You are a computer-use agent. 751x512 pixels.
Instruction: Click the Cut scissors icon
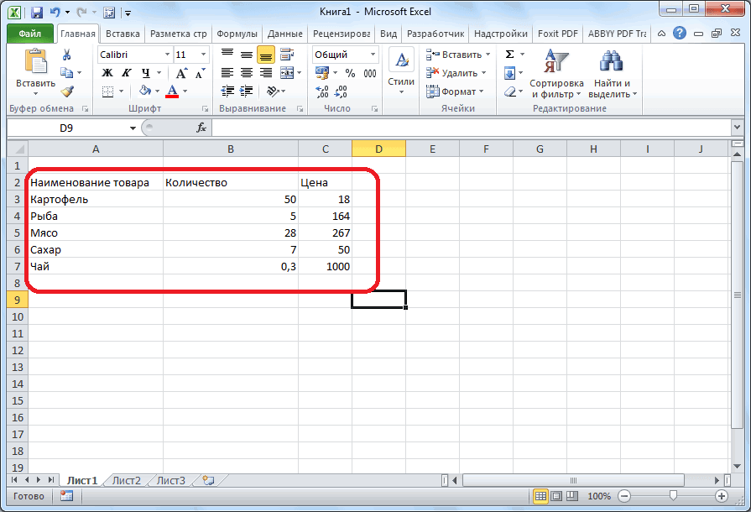click(66, 55)
